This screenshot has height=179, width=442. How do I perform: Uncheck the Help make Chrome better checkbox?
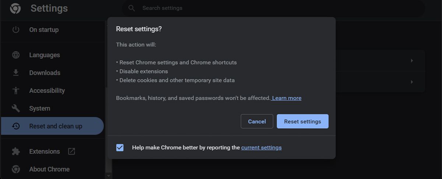coord(120,147)
